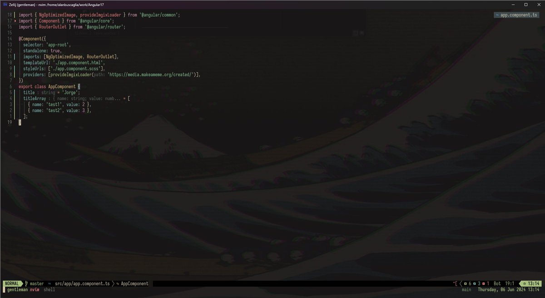Click the git branch icon beside master
545x298 pixels.
coord(26,283)
